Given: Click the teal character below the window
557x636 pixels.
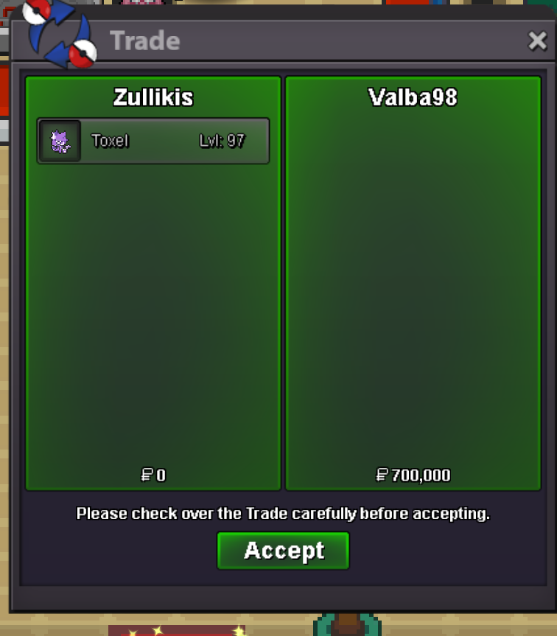Looking at the screenshot, I should (x=347, y=625).
